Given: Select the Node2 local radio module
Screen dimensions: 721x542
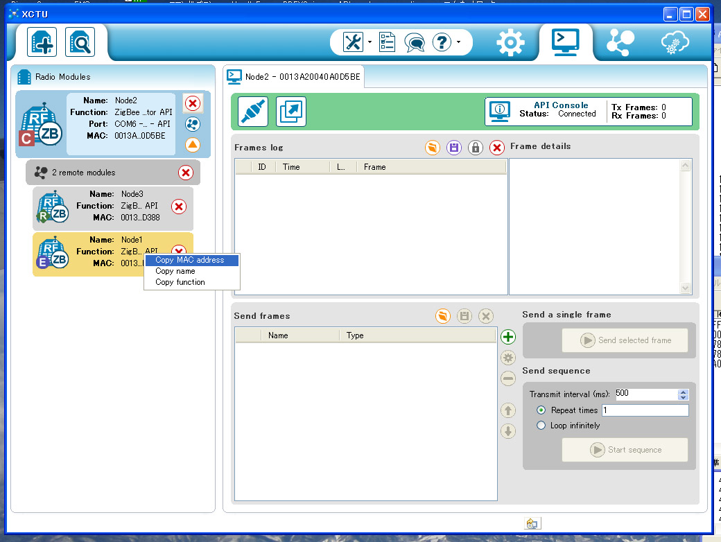Looking at the screenshot, I should click(113, 123).
